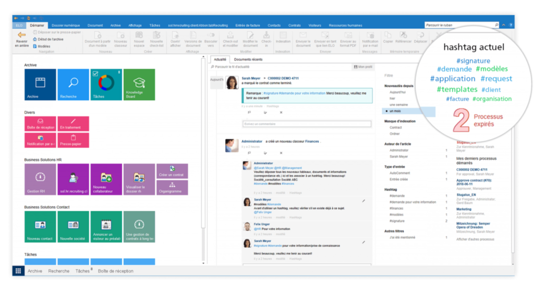This screenshot has width=534, height=290.
Task: Open the Organigramme tile
Action: (172, 187)
